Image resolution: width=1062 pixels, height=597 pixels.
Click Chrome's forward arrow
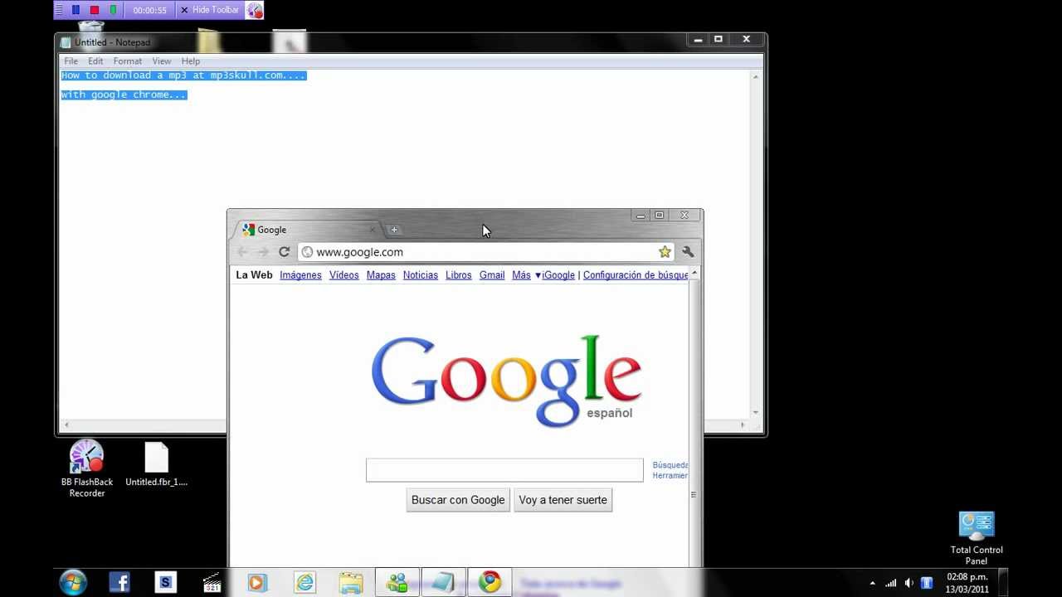[263, 252]
